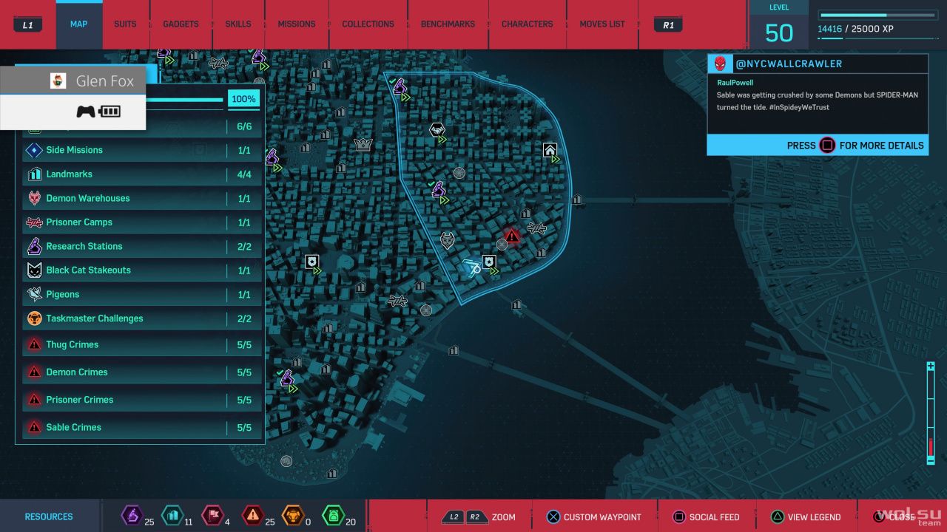Screen dimensions: 947x532
Task: Click the CUSTOM WAYPOINT cross button
Action: (552, 517)
